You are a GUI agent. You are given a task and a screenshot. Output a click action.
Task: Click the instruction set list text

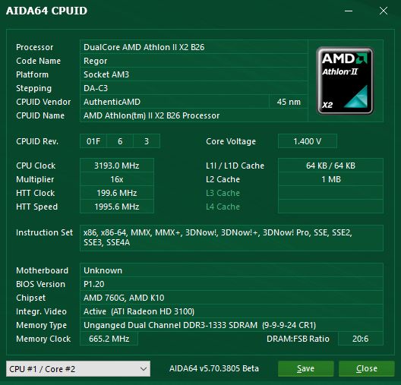coord(218,238)
